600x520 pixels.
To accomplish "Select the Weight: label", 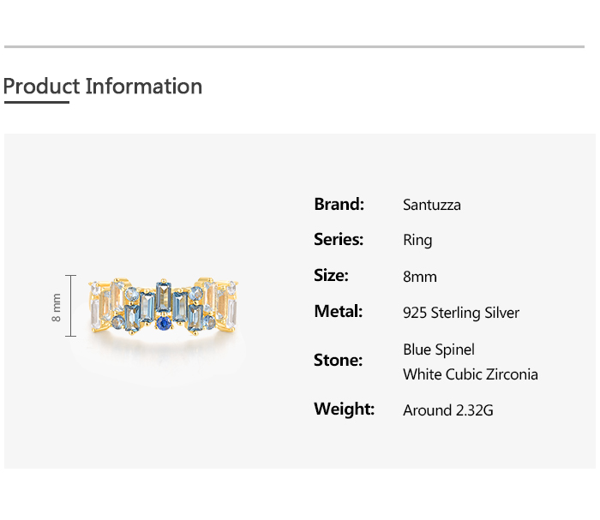I will (x=345, y=409).
